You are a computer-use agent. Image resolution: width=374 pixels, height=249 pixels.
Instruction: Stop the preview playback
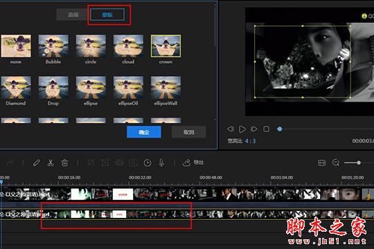(x=266, y=129)
